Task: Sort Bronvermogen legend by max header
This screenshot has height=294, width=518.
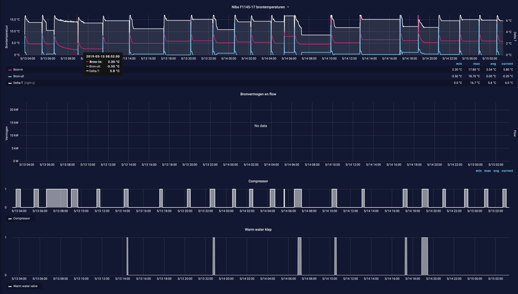Action: (x=488, y=171)
